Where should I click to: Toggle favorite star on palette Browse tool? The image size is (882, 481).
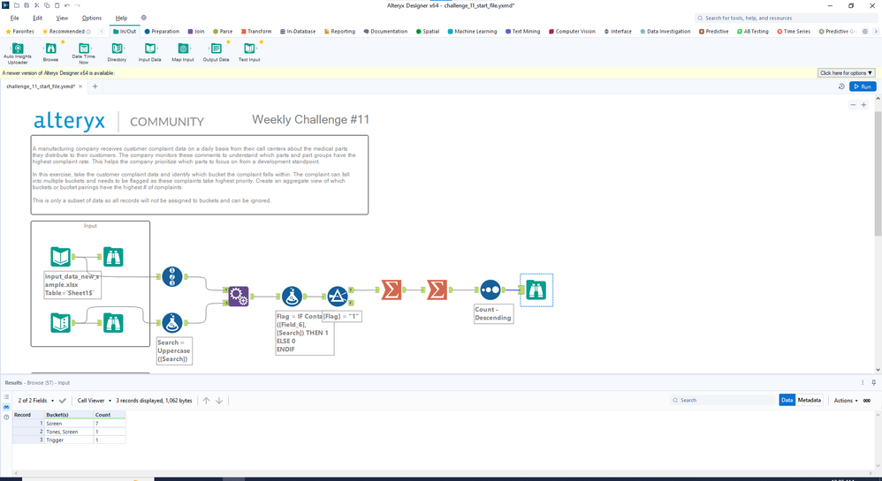coord(63,42)
